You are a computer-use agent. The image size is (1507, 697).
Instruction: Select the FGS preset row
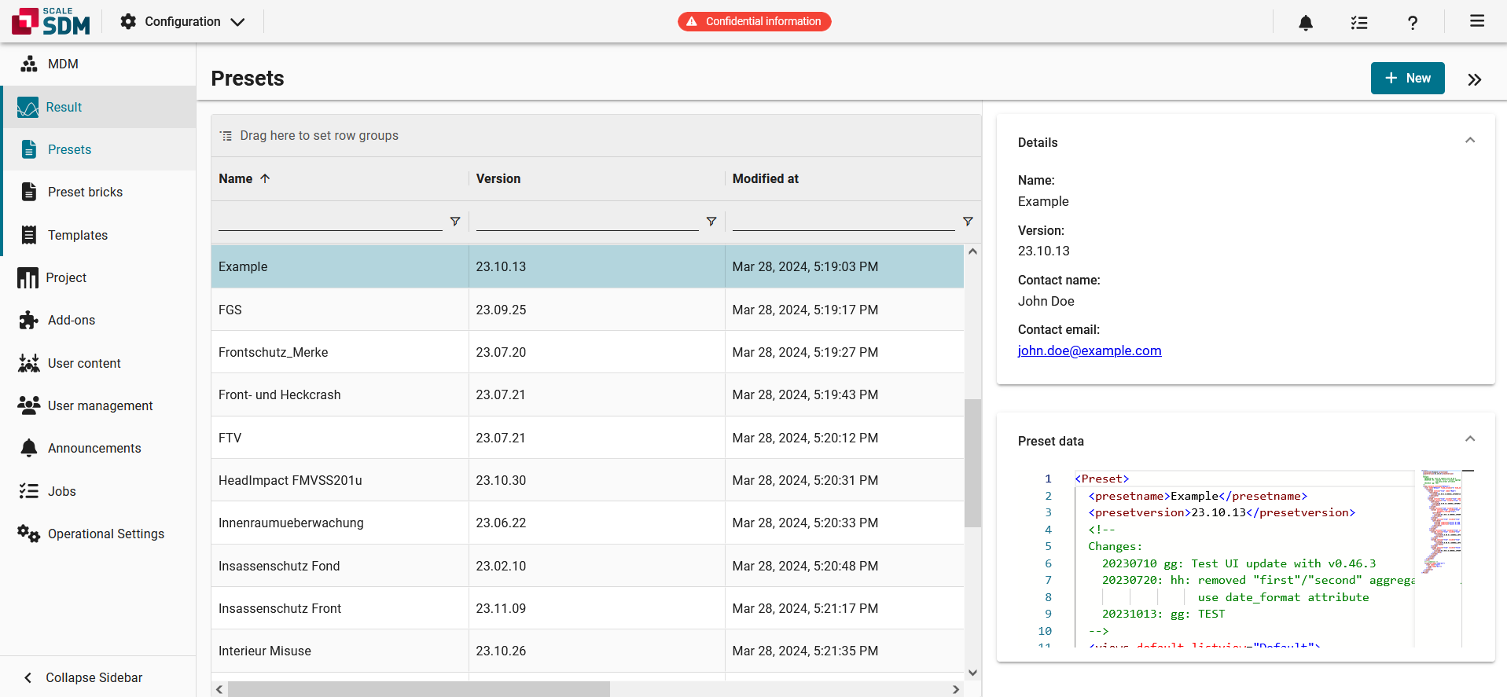coord(587,310)
